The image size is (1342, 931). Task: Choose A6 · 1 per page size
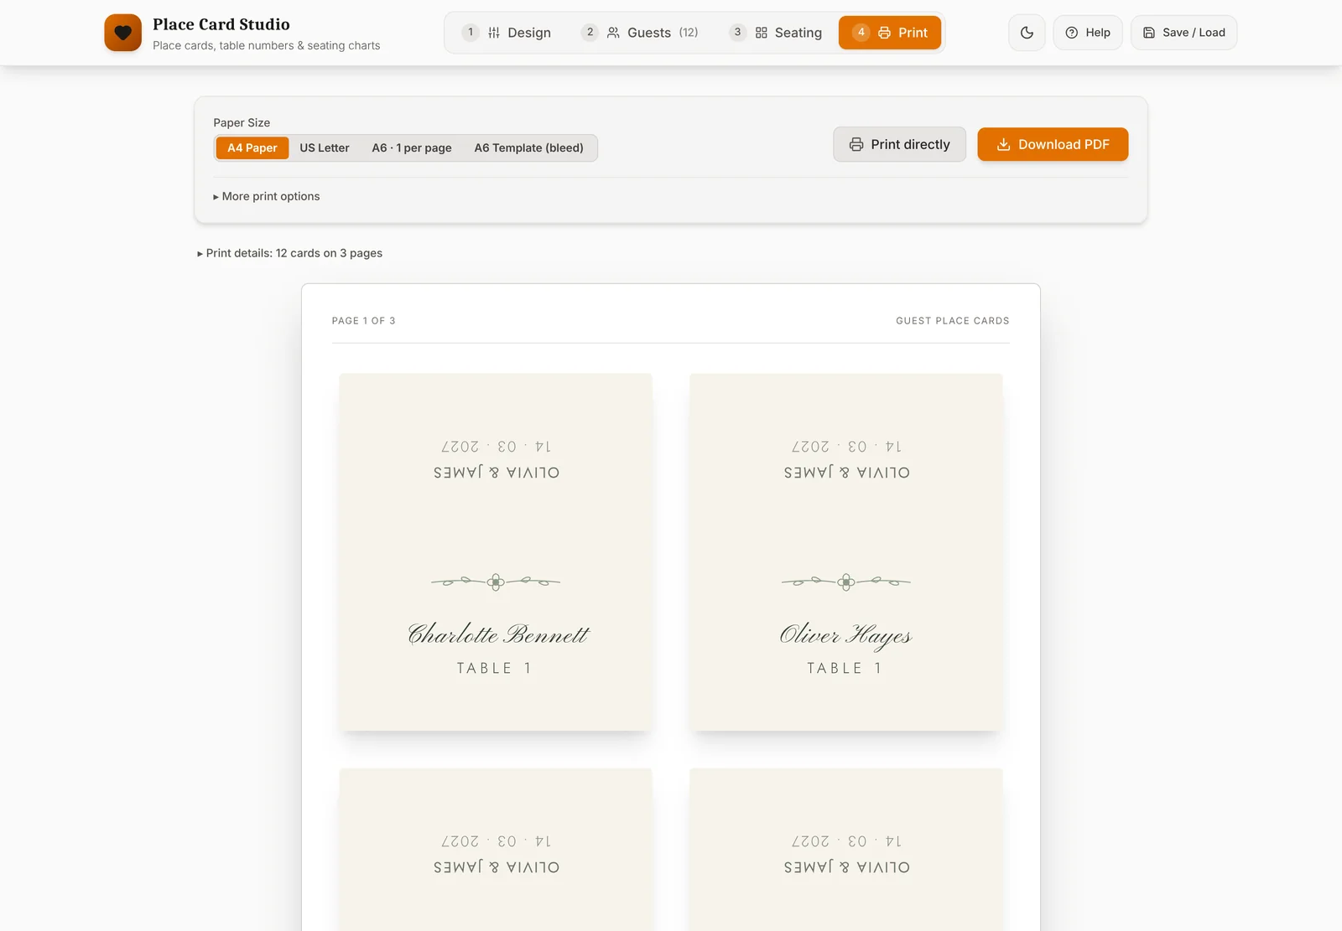pyautogui.click(x=412, y=147)
